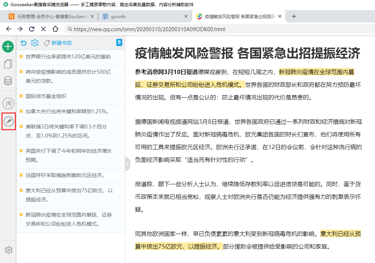Go forward with the forward arrow

point(20,29)
